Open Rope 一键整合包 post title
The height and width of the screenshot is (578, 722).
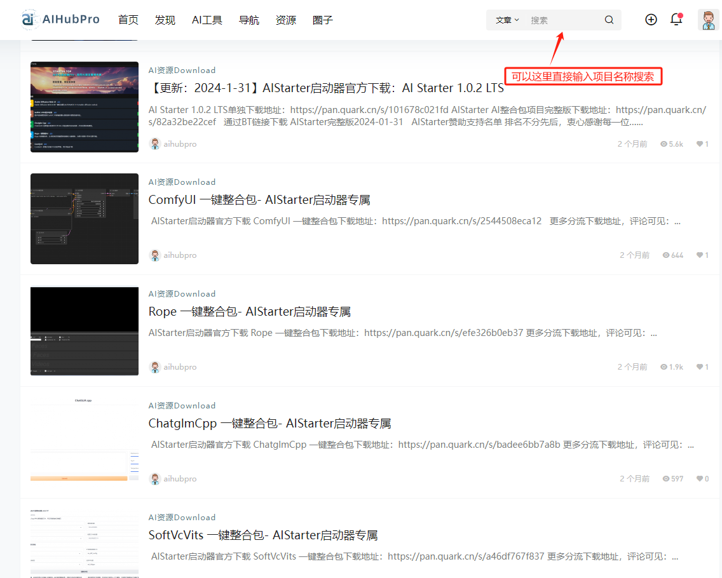coord(250,312)
